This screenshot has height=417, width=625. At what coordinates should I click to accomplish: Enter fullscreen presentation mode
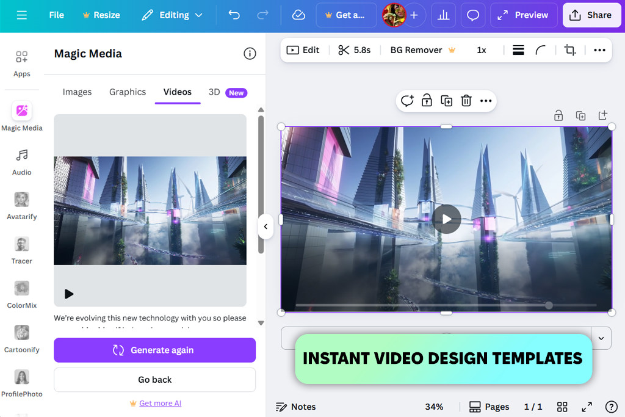tap(587, 407)
